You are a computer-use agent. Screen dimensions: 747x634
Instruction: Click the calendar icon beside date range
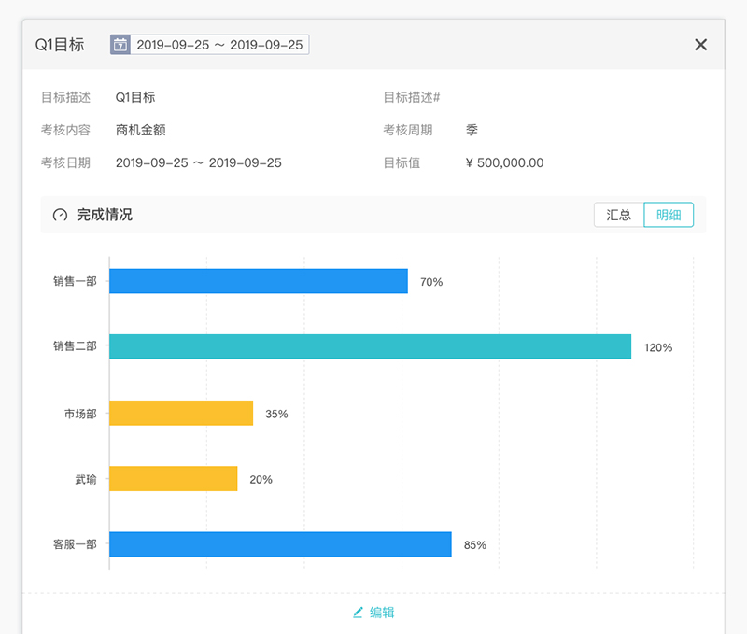click(120, 45)
